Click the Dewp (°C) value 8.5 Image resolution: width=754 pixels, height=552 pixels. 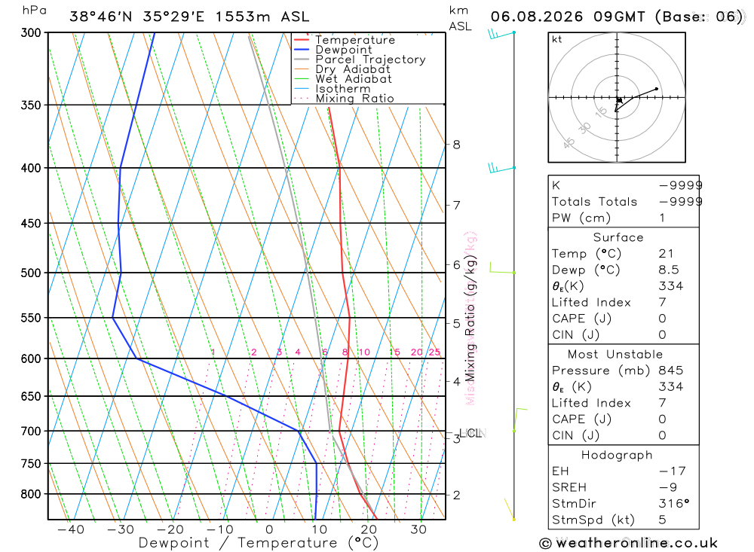669,270
